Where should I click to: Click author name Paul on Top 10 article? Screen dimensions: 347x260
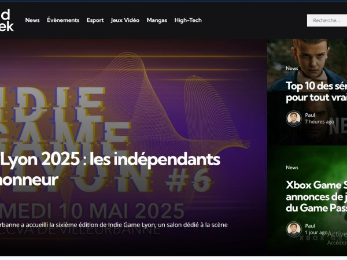pos(310,115)
